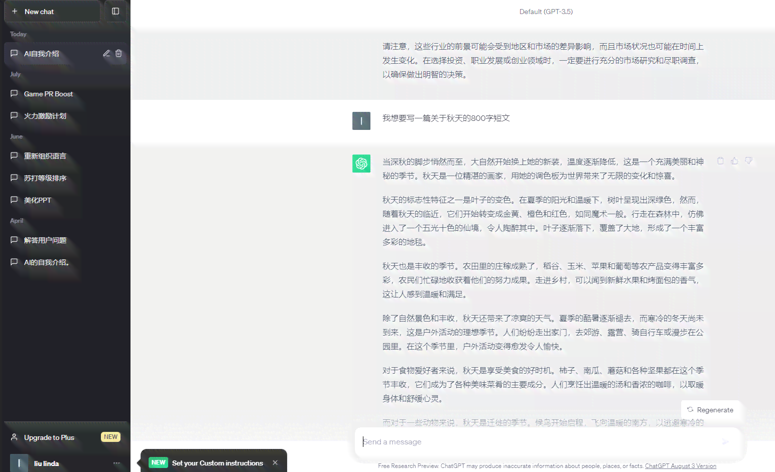The width and height of the screenshot is (775, 472).
Task: Click the April section label
Action: pyautogui.click(x=17, y=221)
